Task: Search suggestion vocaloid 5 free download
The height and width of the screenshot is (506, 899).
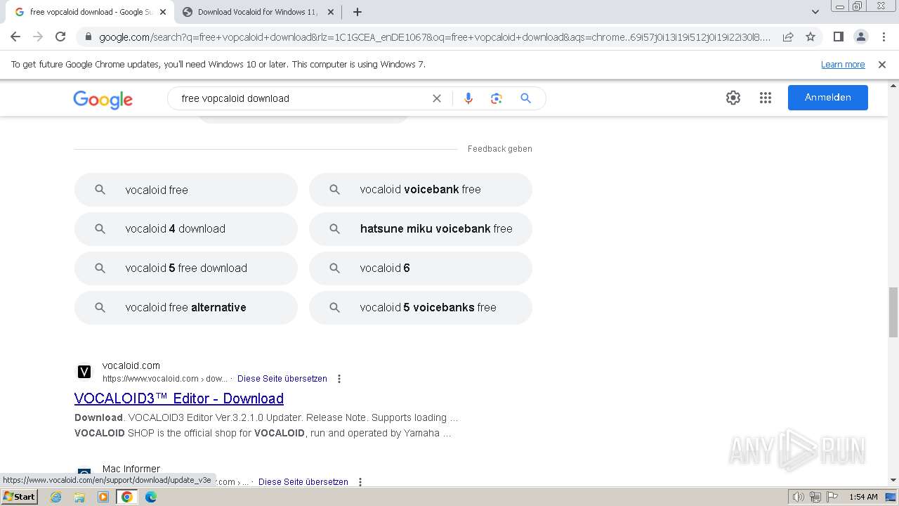Action: [186, 268]
